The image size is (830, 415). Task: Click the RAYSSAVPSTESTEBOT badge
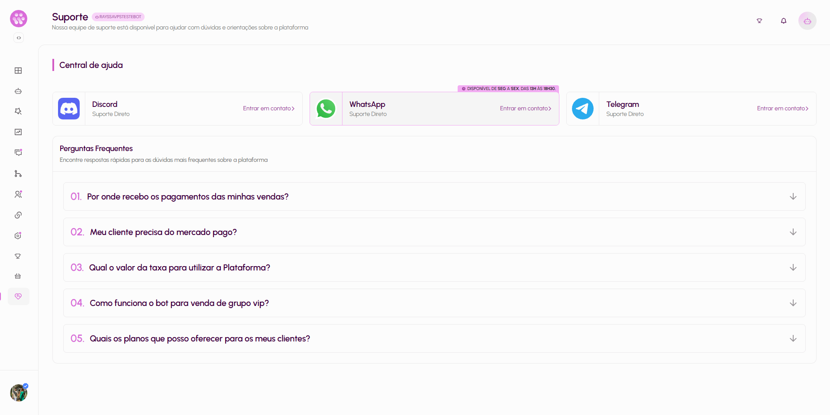[118, 17]
